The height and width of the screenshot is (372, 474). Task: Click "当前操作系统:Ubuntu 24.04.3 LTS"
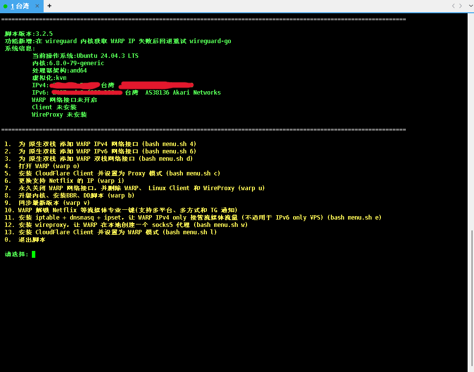pos(85,55)
